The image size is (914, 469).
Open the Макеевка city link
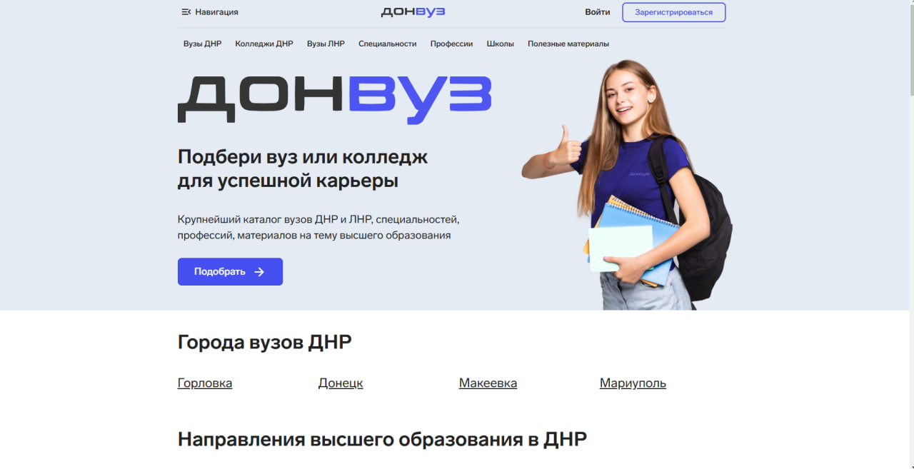488,383
